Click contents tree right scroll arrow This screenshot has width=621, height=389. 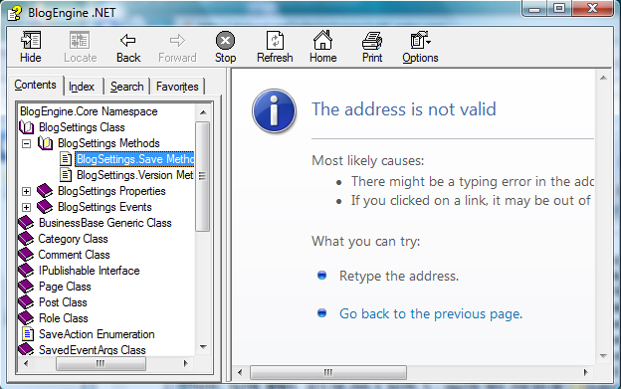pyautogui.click(x=185, y=363)
